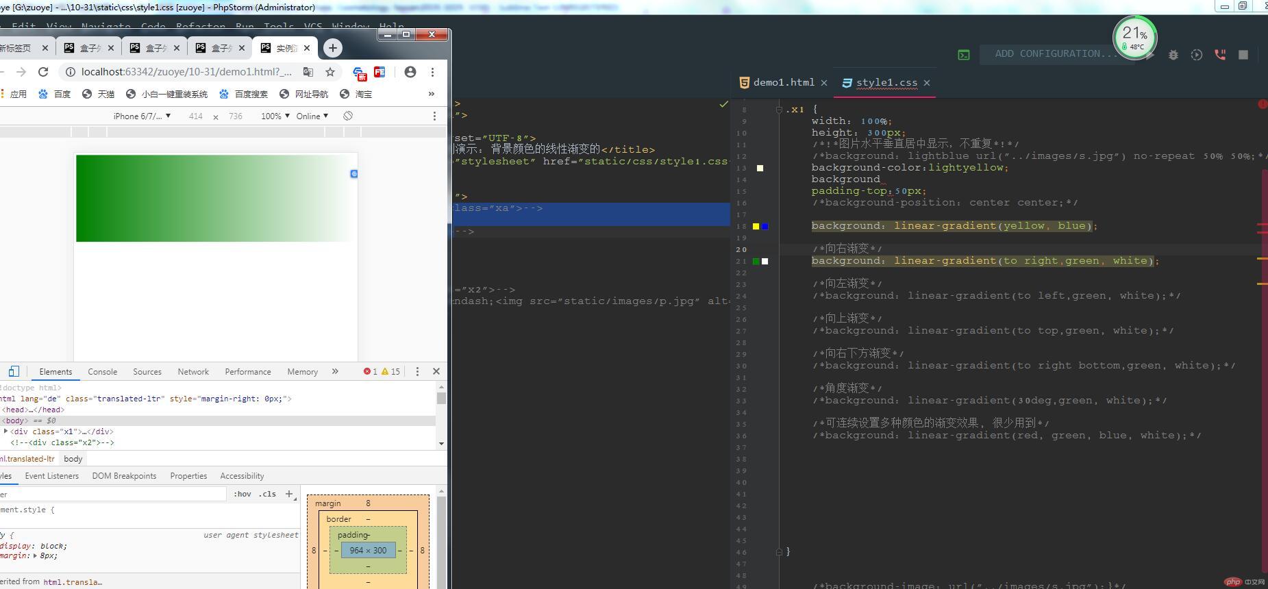Screen dimensions: 1268x589
Task: Click the red Listen for PHP Debug phone icon
Action: click(1220, 55)
